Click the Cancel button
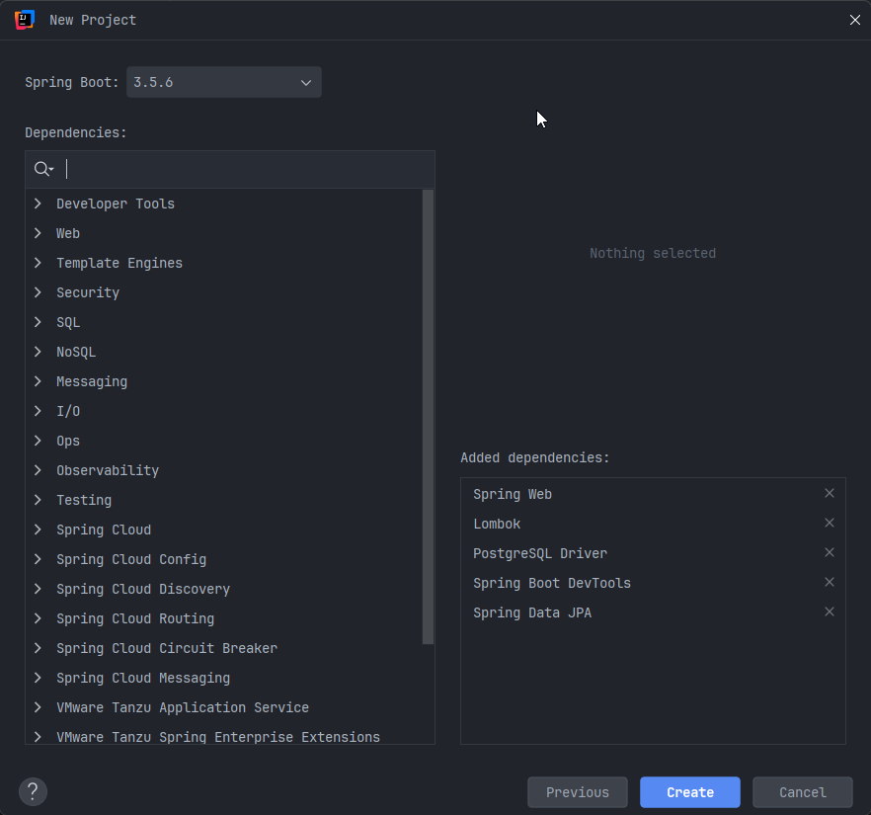The width and height of the screenshot is (871, 815). (802, 792)
